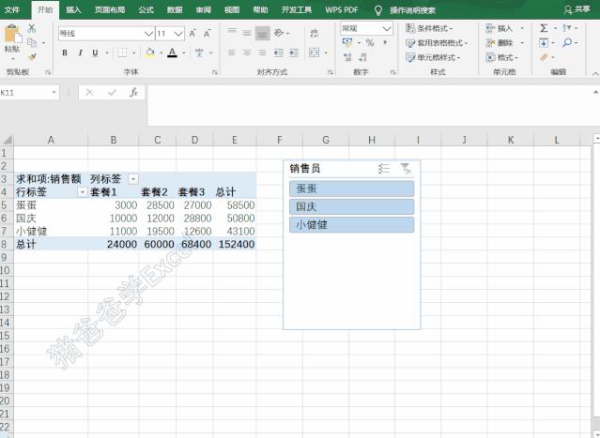Align text right
This screenshot has height=438, width=600.
point(263,53)
